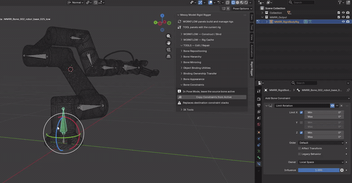The width and height of the screenshot is (352, 183).
Task: Hide MMRR_RigidBodyRig in viewport via eye
Action: tap(343, 22)
